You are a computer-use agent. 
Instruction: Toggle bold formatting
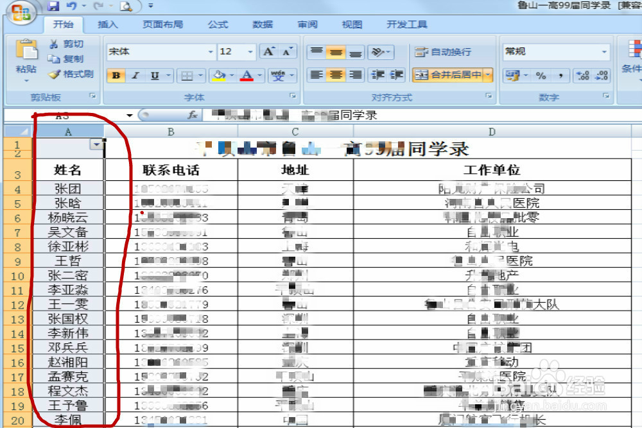click(115, 75)
